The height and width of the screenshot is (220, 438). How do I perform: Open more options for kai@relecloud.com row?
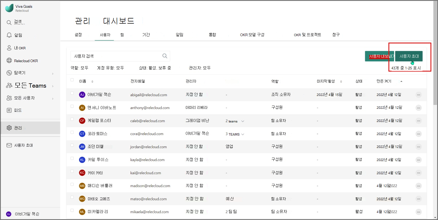coord(418,173)
